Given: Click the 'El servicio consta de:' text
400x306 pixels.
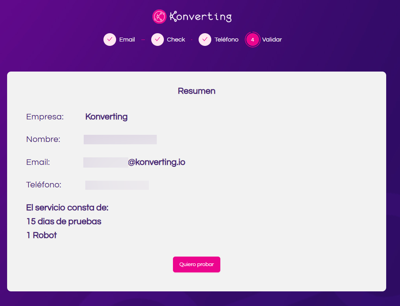Looking at the screenshot, I should [68, 208].
